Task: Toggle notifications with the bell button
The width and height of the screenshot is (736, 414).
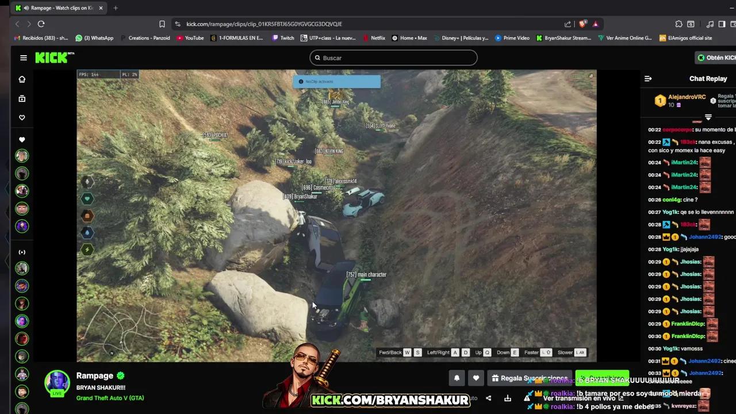Action: coord(457,378)
